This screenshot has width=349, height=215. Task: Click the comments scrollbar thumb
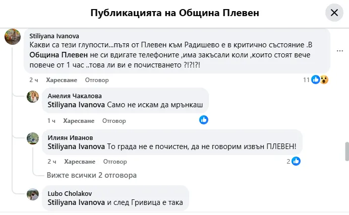point(346,151)
